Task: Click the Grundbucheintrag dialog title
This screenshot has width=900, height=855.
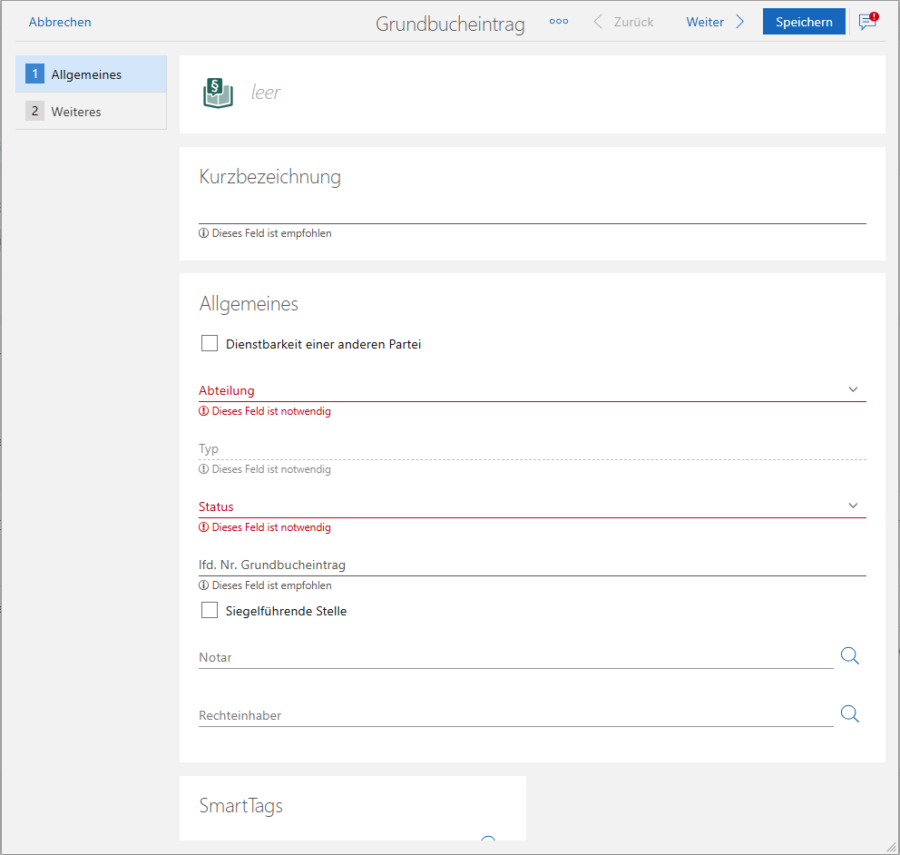Action: point(450,24)
